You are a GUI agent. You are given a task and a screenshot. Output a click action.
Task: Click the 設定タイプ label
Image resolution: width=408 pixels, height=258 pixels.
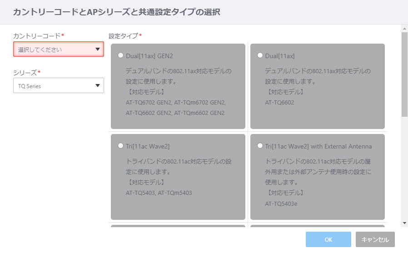pos(123,36)
